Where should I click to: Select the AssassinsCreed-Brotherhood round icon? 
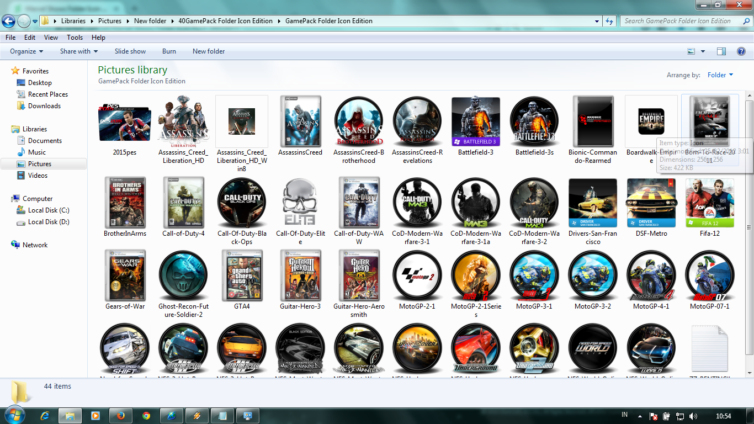point(359,120)
